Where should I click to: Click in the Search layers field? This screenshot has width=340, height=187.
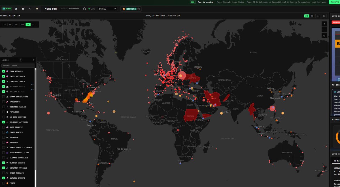tap(18, 66)
